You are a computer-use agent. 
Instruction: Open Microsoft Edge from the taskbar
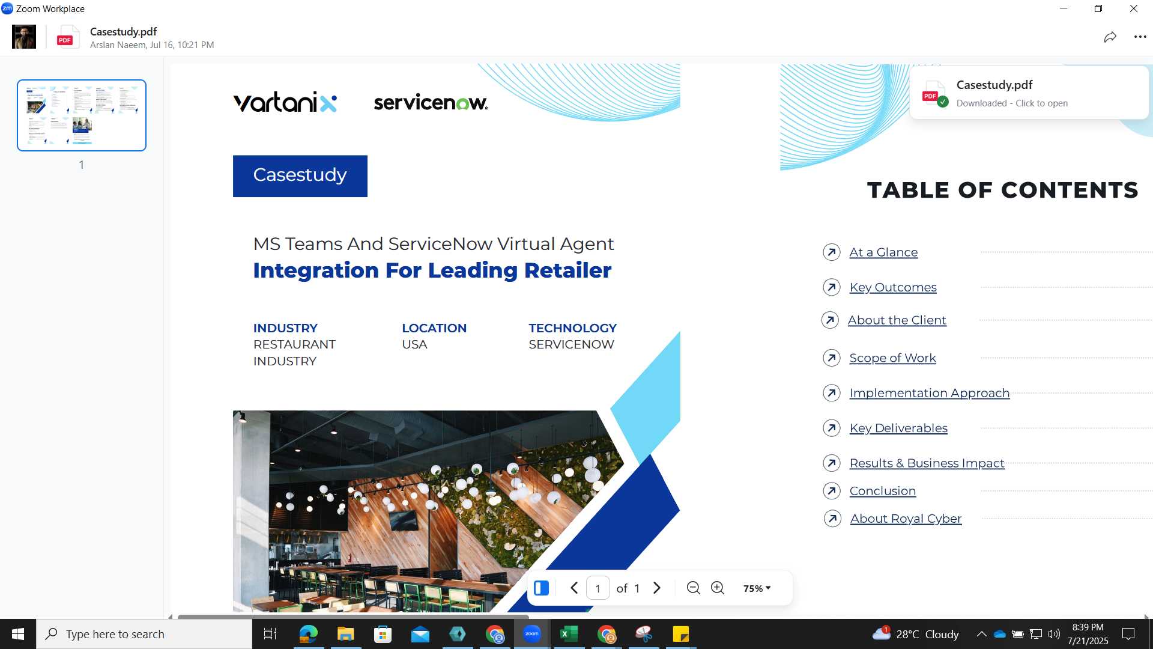[x=308, y=634]
